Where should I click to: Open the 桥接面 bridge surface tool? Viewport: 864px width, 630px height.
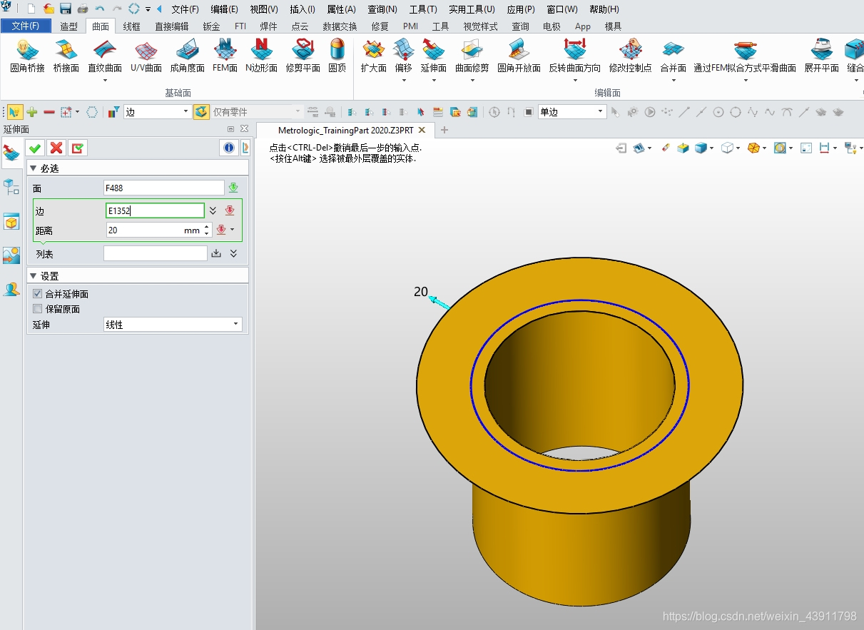66,56
